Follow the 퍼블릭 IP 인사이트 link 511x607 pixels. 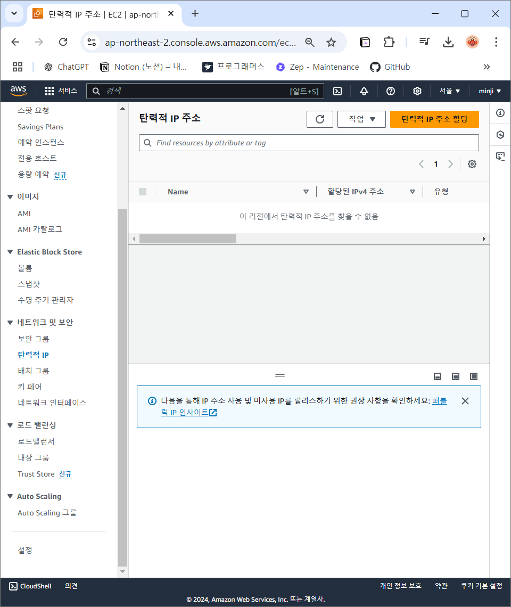[189, 412]
